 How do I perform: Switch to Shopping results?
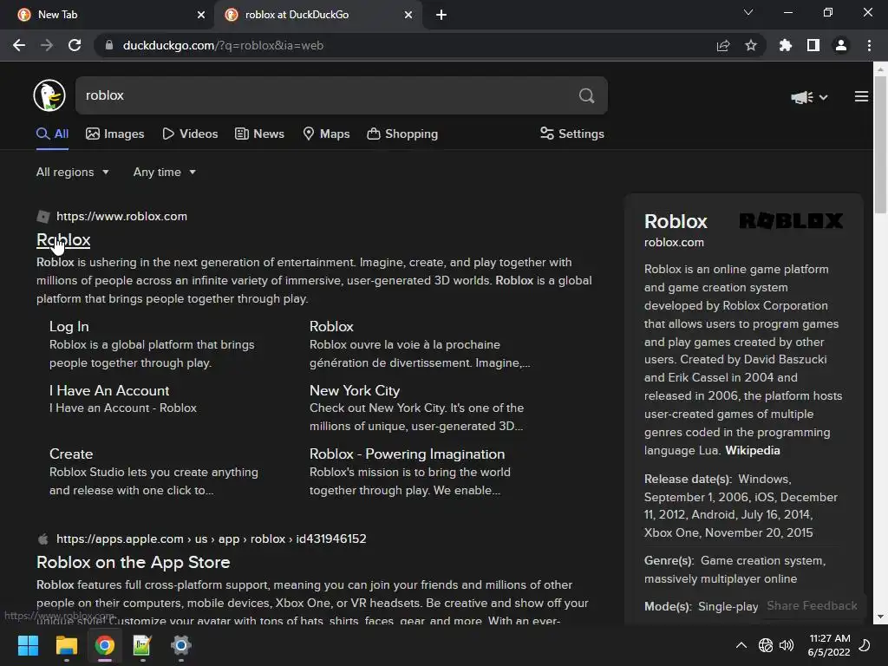point(402,134)
